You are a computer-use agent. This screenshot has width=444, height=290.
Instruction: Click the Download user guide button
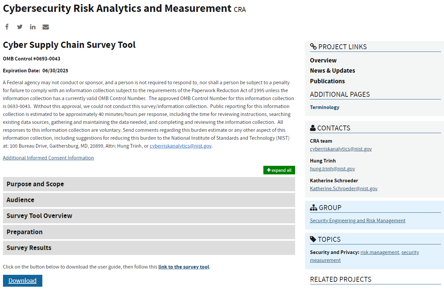coord(22,281)
